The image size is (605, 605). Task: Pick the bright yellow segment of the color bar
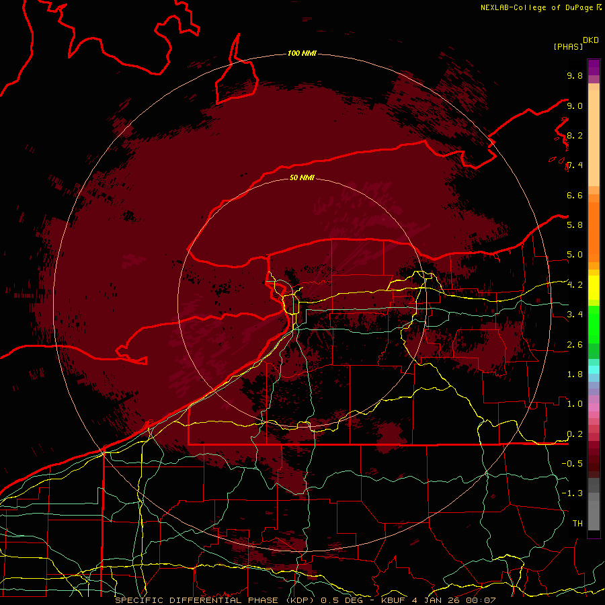(x=594, y=288)
